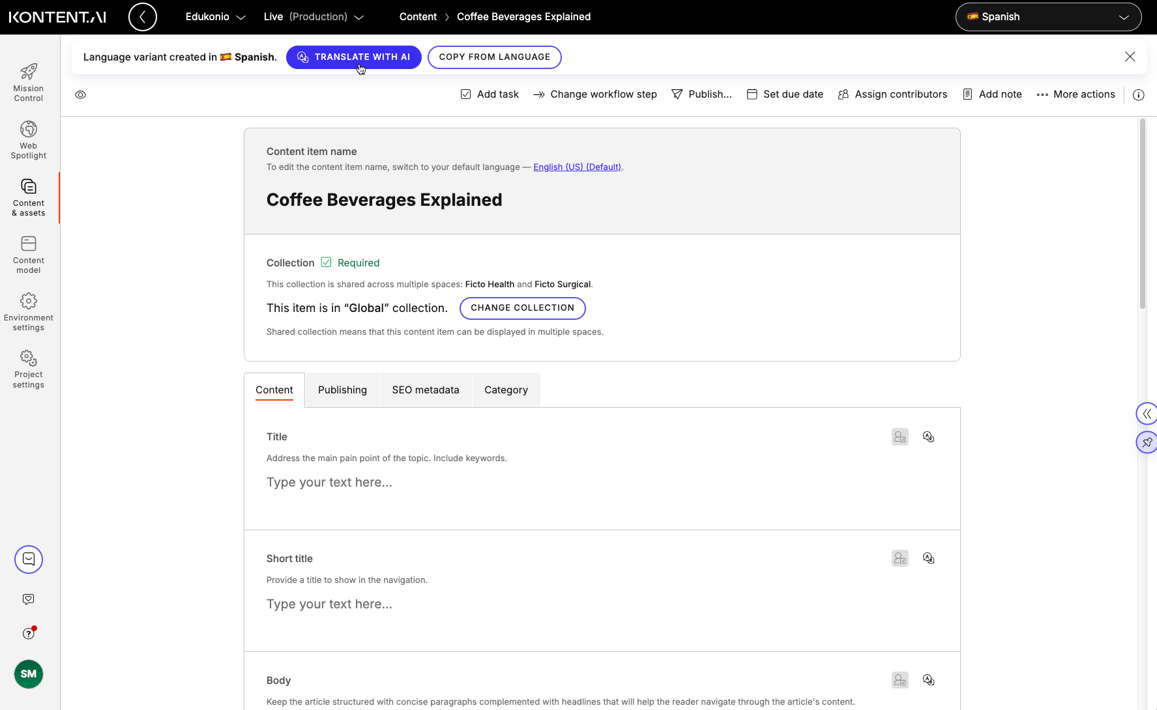
Task: Click the Title text input field
Action: point(456,482)
